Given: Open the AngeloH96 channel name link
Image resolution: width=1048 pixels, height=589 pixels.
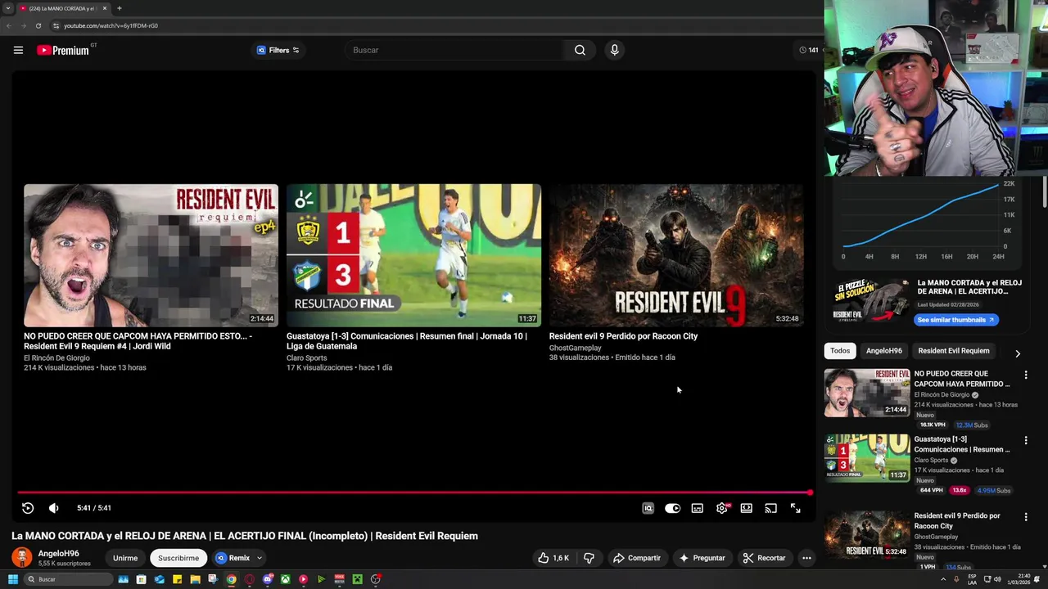Looking at the screenshot, I should coord(58,554).
